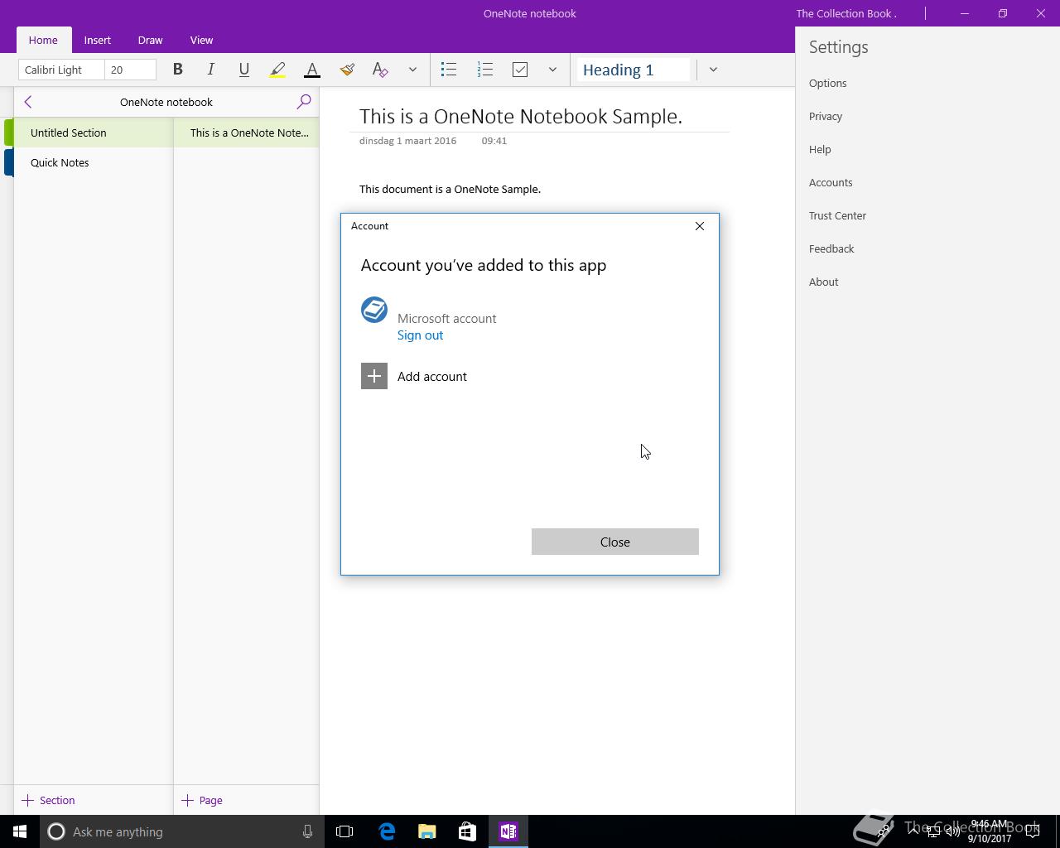
Task: Open Trust Center in Settings
Action: [837, 215]
